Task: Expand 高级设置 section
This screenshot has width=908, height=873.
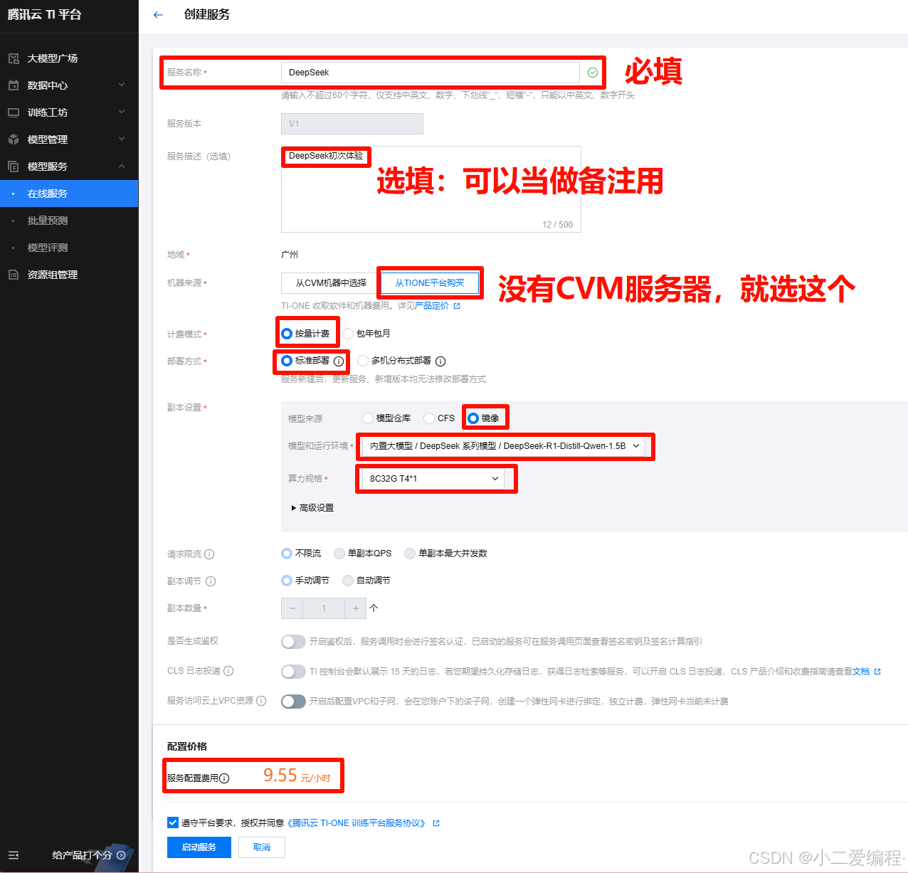Action: tap(312, 508)
